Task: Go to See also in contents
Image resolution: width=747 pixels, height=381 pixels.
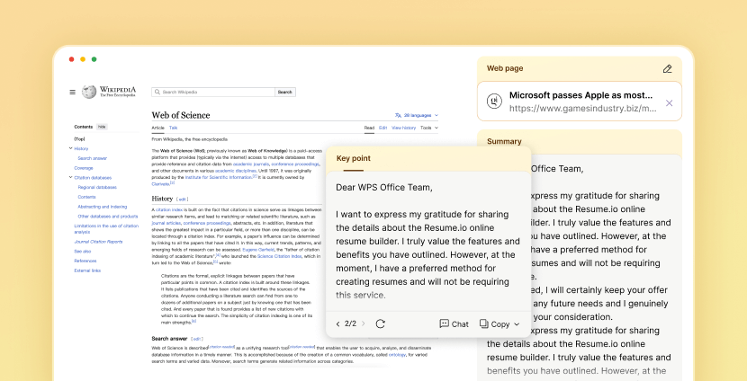Action: (83, 251)
